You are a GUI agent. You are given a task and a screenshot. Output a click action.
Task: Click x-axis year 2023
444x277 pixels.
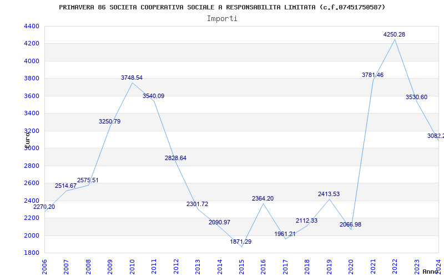(417, 266)
